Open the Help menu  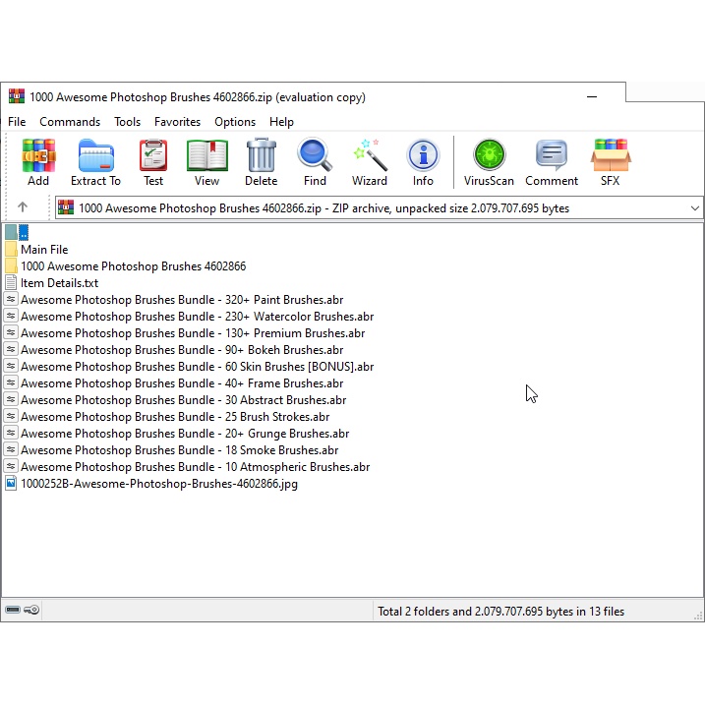point(281,122)
